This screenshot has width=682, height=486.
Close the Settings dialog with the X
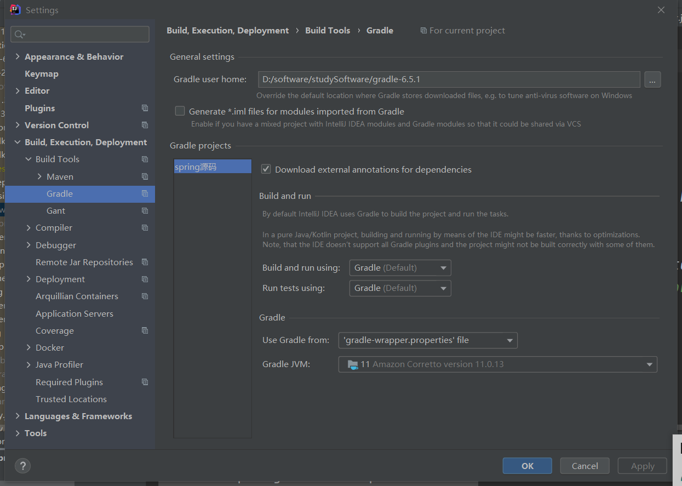[661, 10]
